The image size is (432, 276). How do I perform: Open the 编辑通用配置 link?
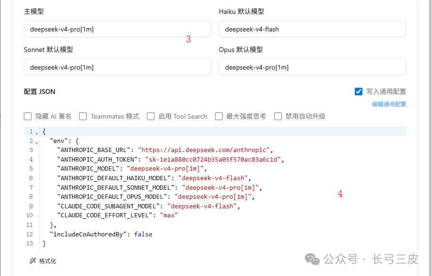click(389, 104)
